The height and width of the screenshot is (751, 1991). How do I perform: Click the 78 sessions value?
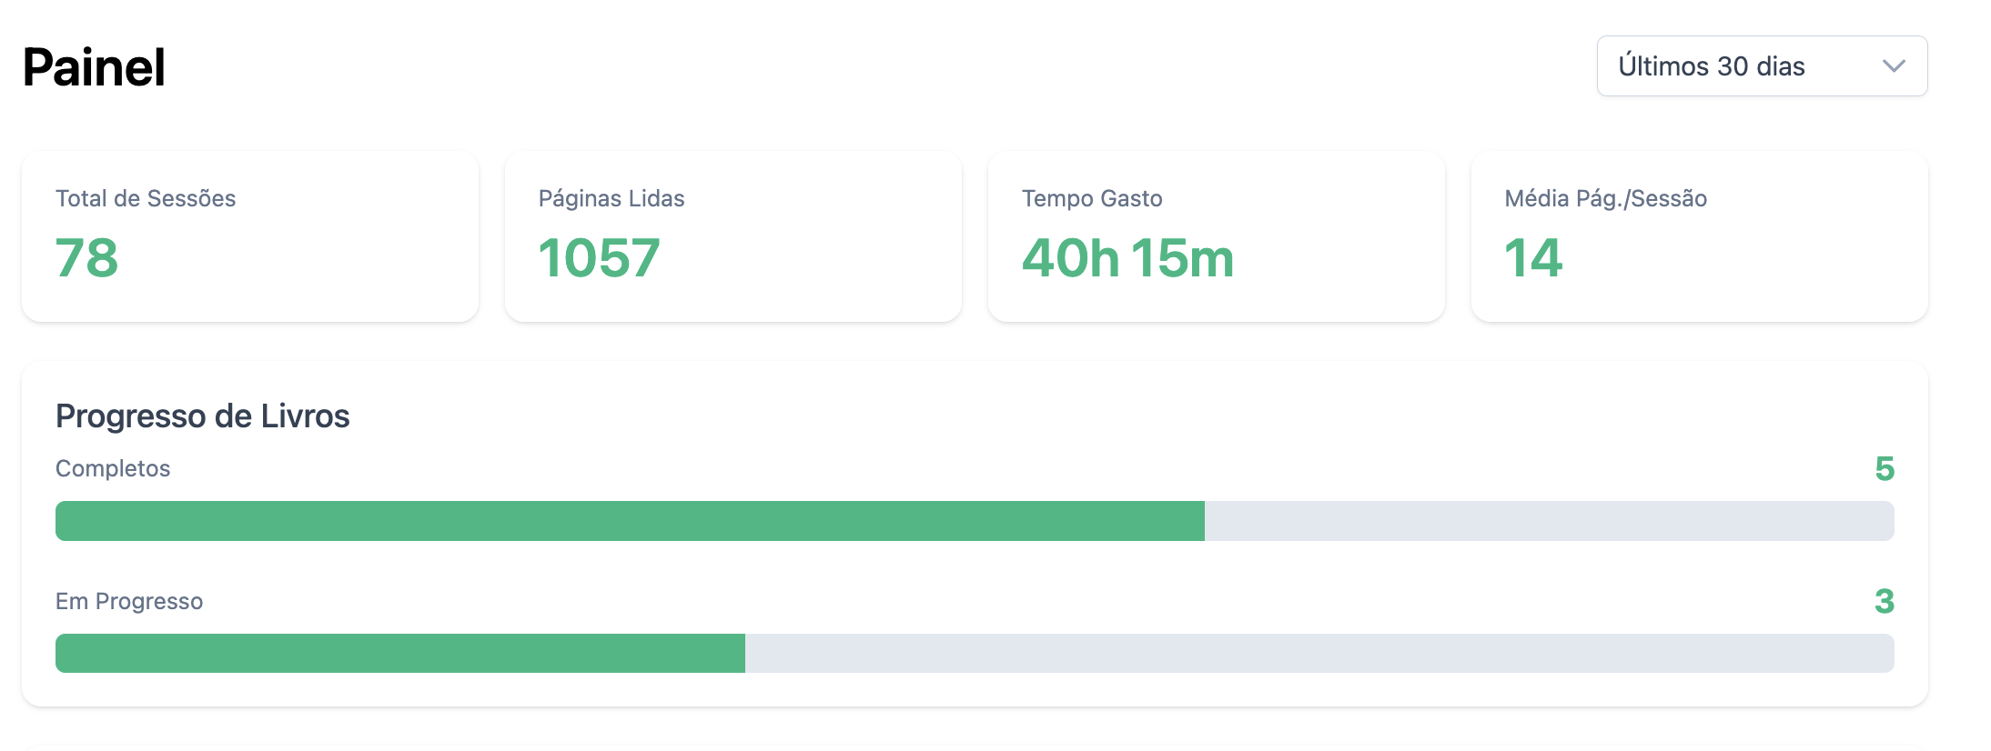point(87,258)
